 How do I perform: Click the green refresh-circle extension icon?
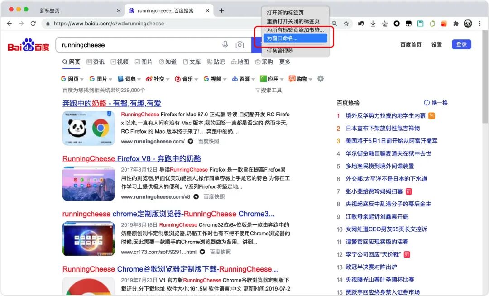(x=432, y=24)
